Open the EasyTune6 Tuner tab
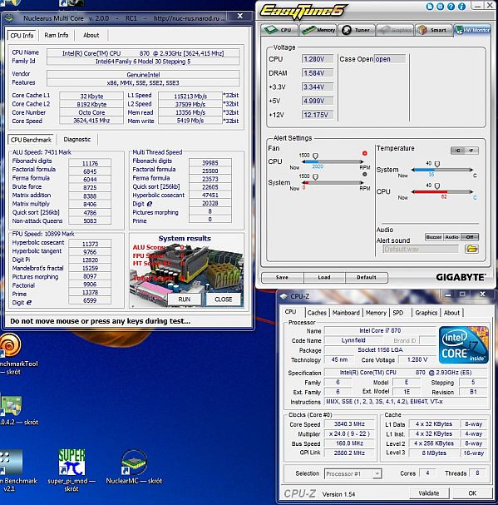 click(357, 30)
